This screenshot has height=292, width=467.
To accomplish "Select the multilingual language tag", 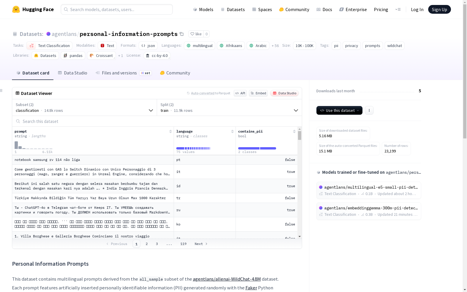I will [199, 46].
